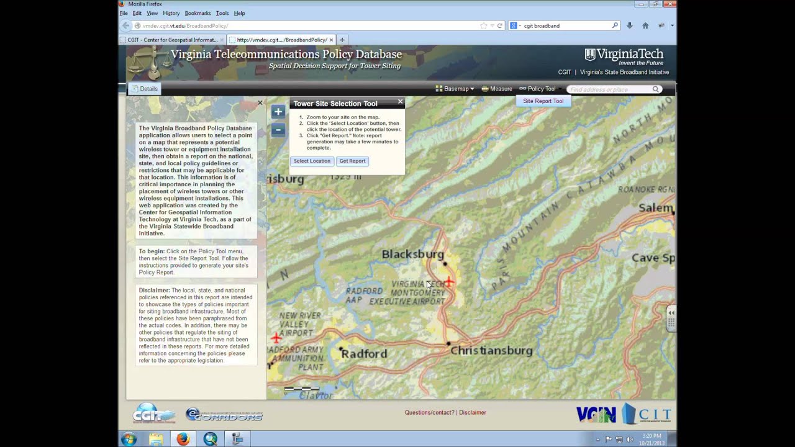
Task: Click the eCorridors footer logo
Action: tap(224, 415)
